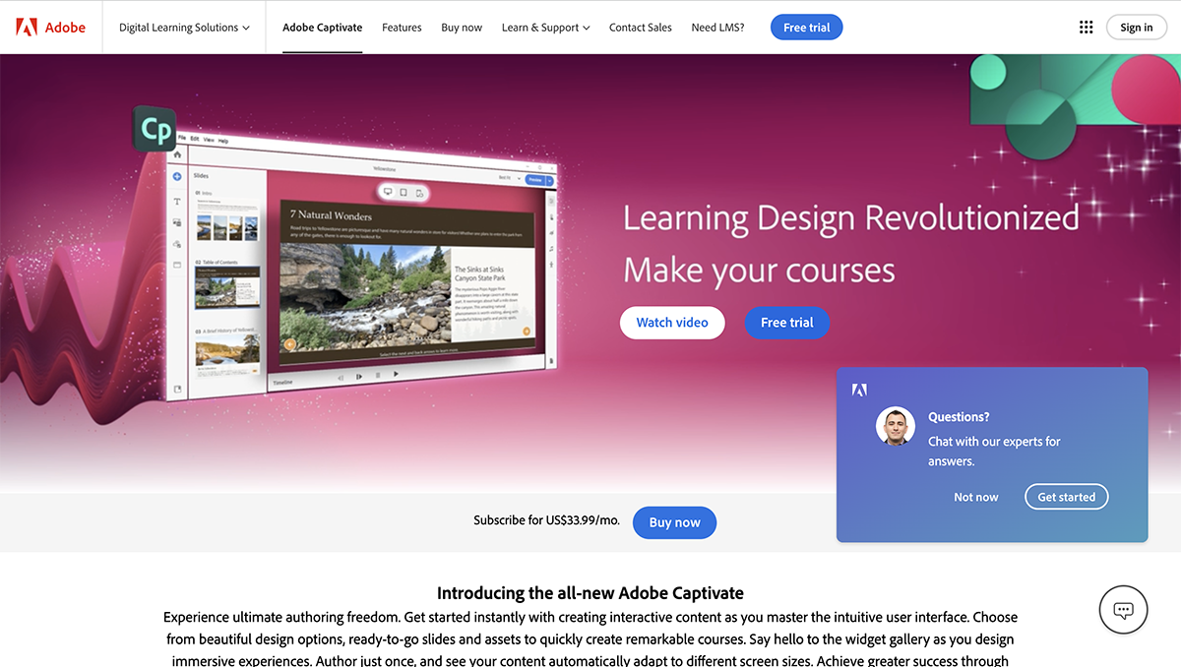Viewport: 1181px width, 667px height.
Task: Toggle the tablet preview view
Action: coord(404,193)
